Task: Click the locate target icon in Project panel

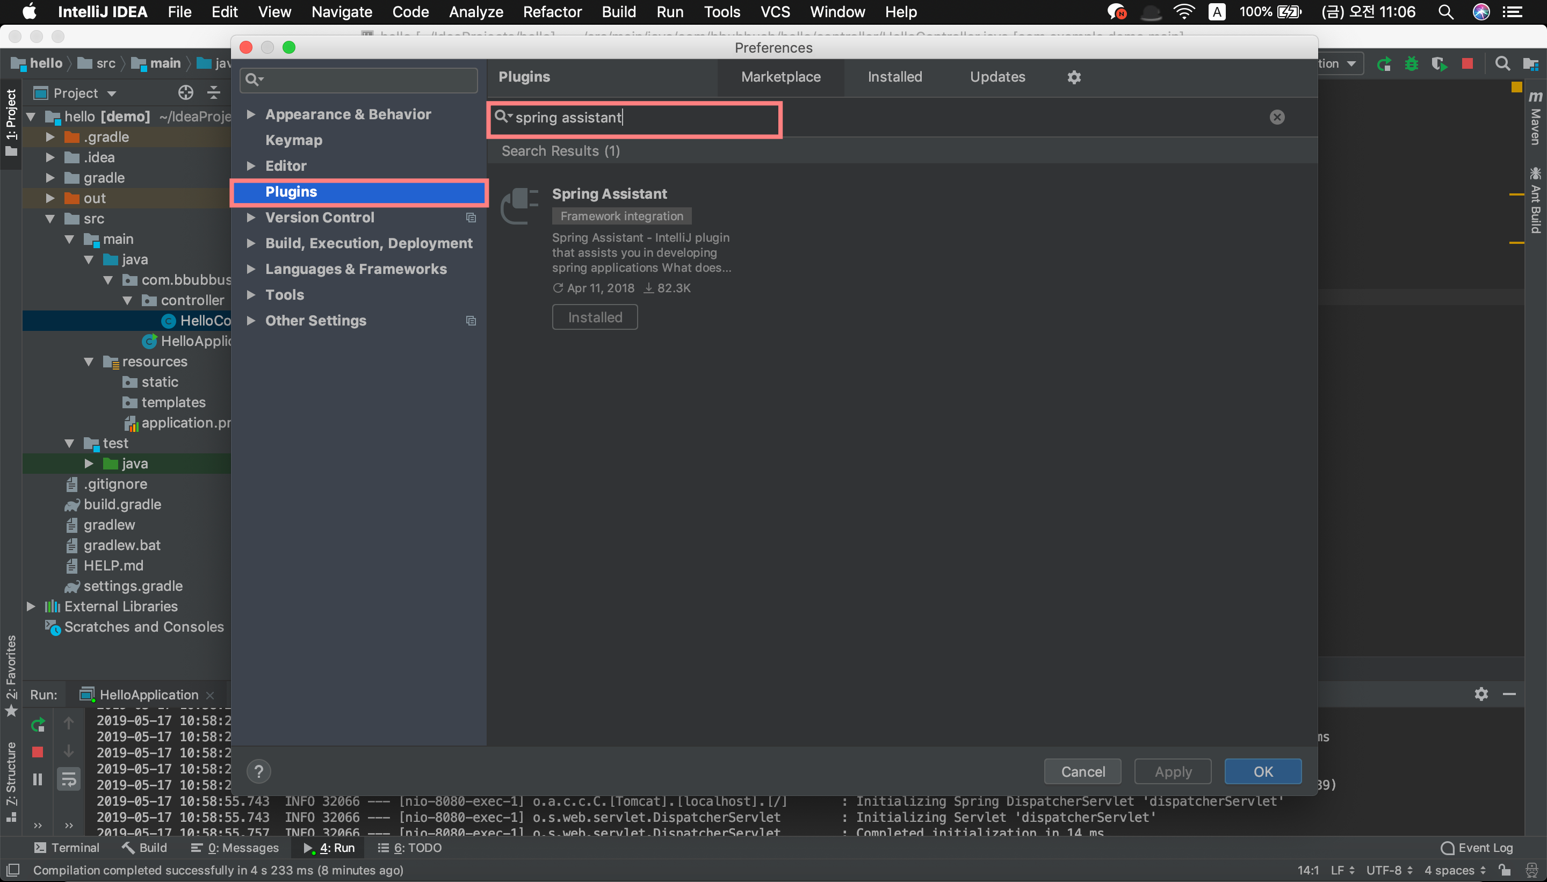Action: [185, 93]
